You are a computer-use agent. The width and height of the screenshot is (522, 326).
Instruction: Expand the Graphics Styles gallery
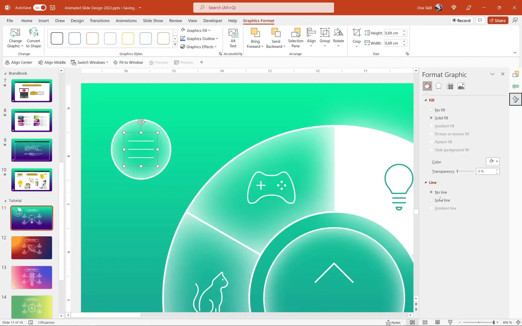click(175, 45)
